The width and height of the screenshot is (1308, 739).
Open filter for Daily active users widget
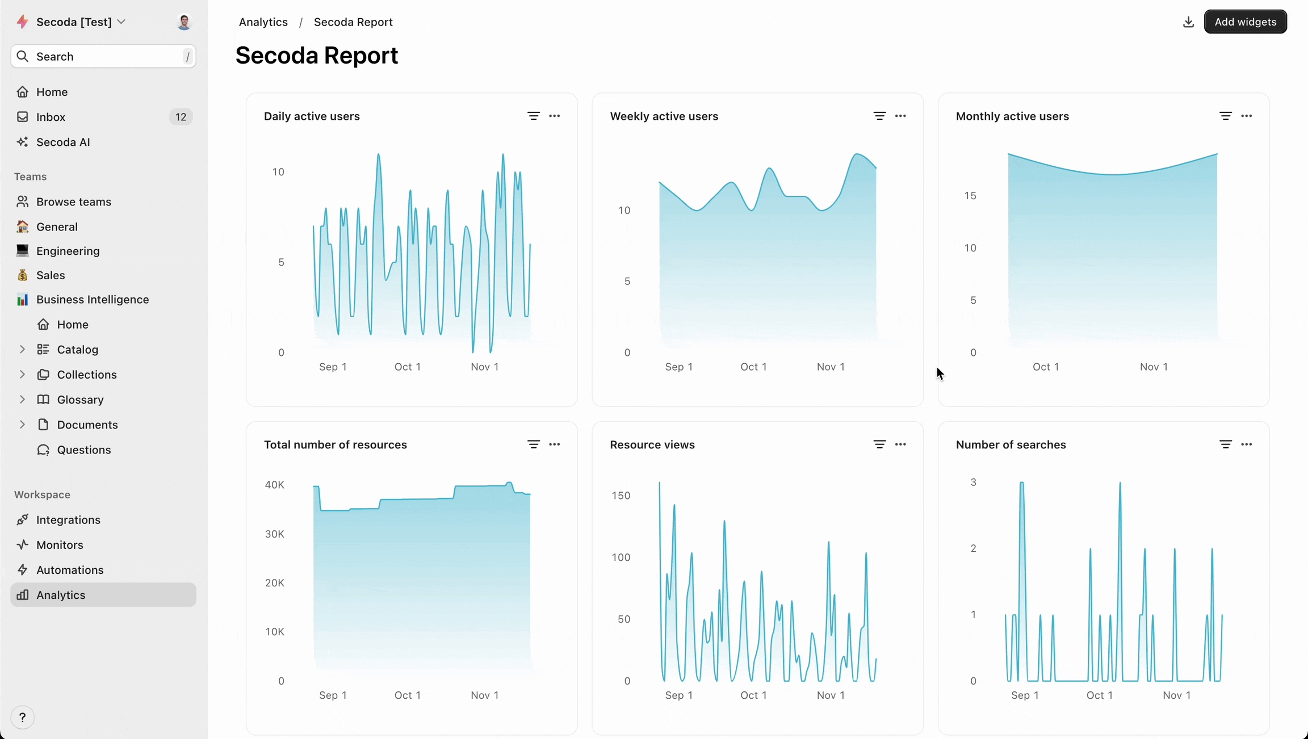click(533, 116)
